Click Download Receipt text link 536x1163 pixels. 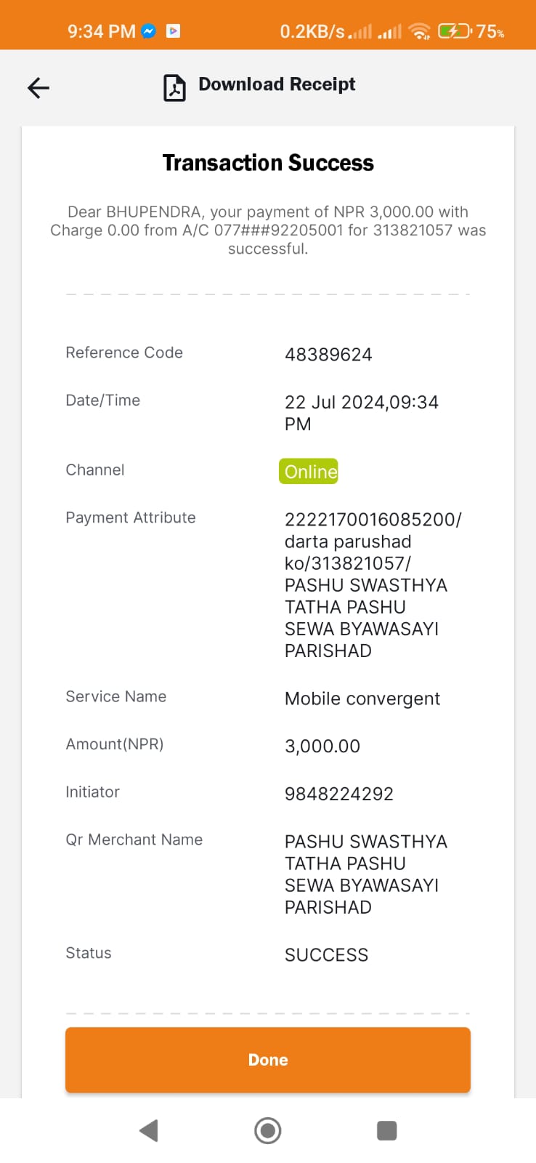click(277, 84)
